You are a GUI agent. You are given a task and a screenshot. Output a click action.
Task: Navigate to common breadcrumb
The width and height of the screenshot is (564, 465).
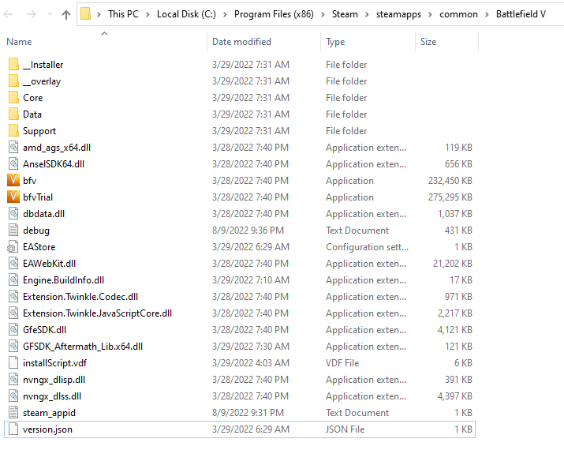pyautogui.click(x=458, y=14)
